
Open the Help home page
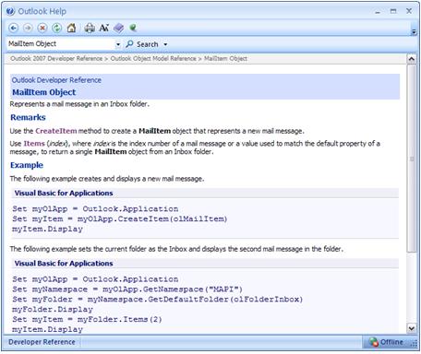(71, 28)
